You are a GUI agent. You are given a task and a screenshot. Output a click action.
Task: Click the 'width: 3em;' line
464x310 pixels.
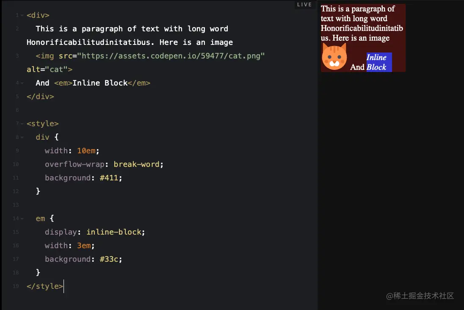[69, 246]
